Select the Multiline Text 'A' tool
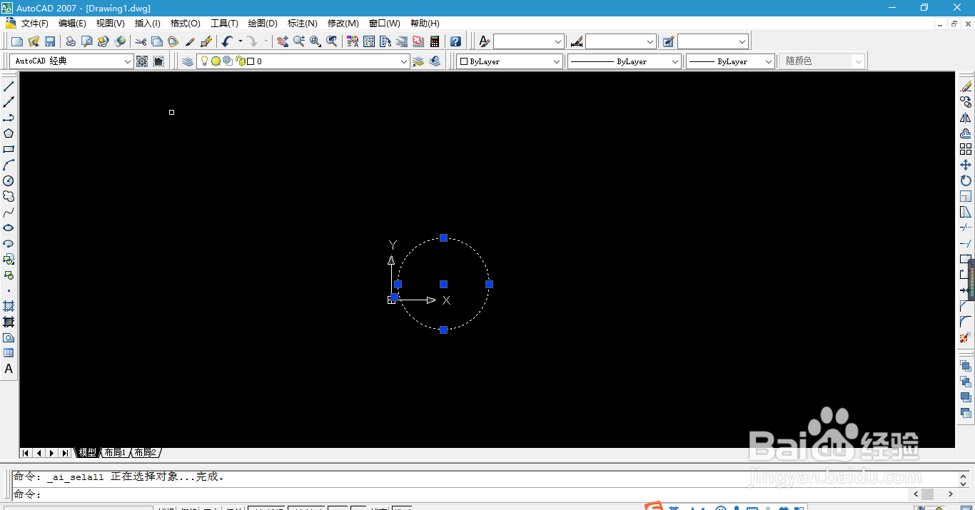 (x=9, y=369)
